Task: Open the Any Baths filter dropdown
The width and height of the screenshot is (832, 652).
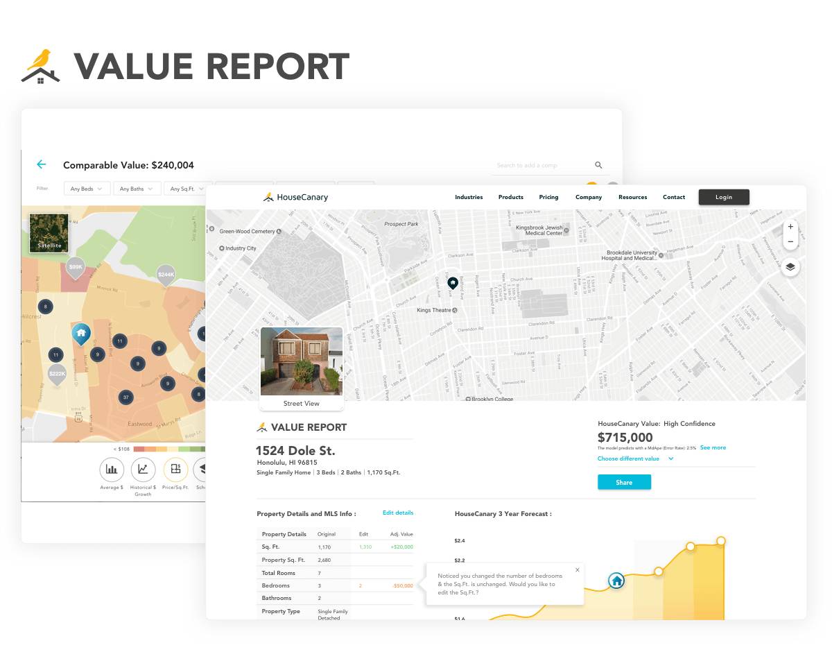Action: pyautogui.click(x=136, y=189)
